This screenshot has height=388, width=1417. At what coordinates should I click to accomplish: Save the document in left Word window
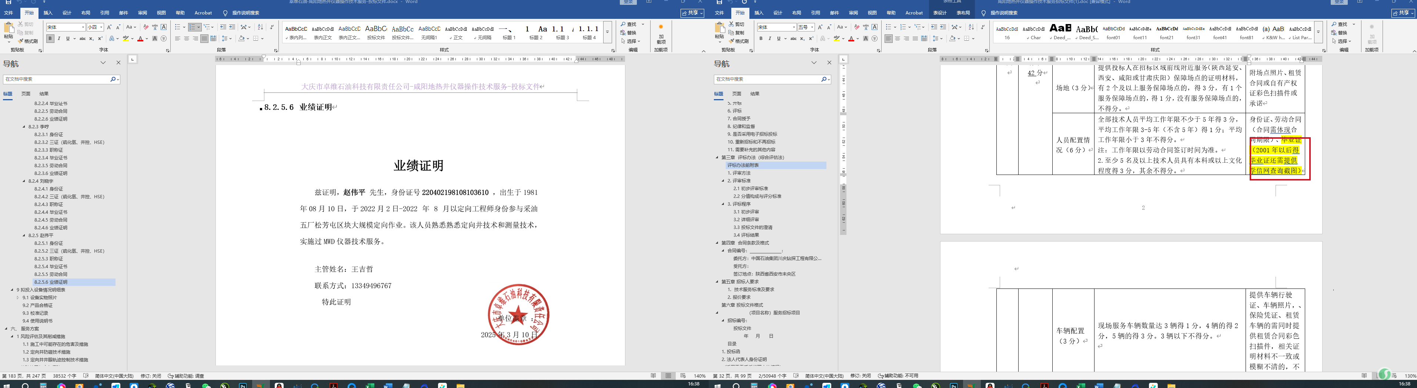(8, 2)
